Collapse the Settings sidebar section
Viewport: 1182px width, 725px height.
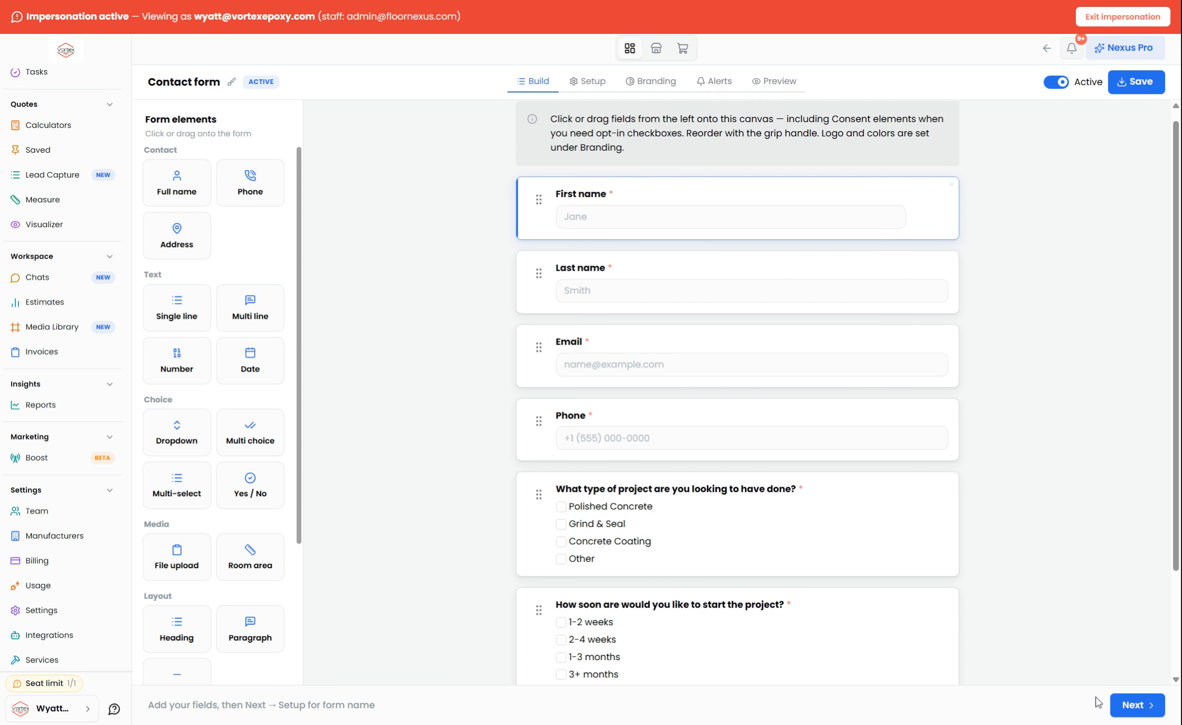109,490
